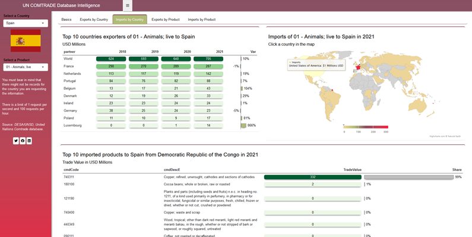Click the Imports legend entry on the map
472x237 pixels.
294,62
